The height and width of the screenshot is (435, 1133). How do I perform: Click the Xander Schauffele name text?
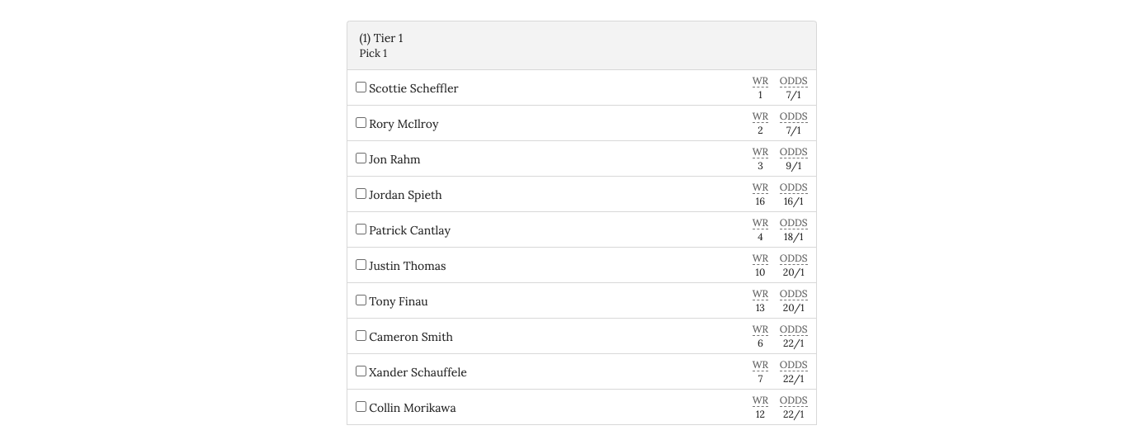[x=418, y=372]
